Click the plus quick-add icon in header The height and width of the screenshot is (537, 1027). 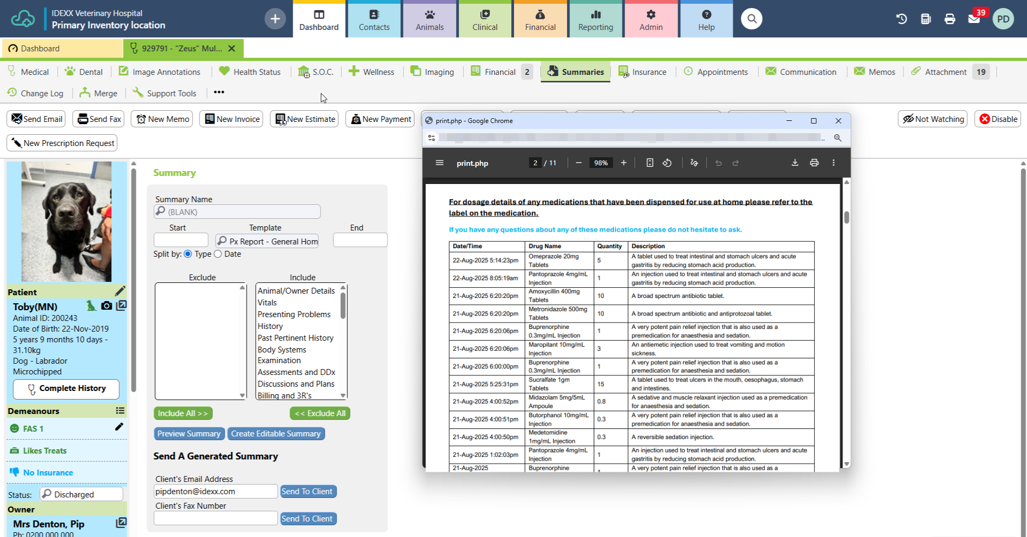[x=275, y=19]
